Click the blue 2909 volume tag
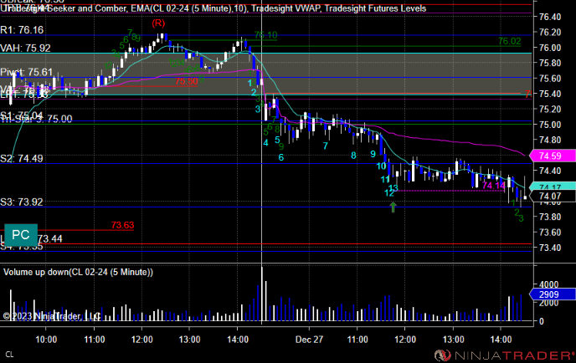Viewport: 576px width, 363px height. 552,294
